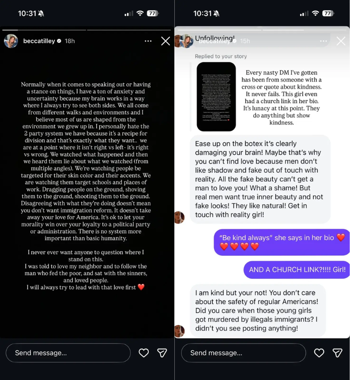Tap the right story progress bar

[x=262, y=30]
